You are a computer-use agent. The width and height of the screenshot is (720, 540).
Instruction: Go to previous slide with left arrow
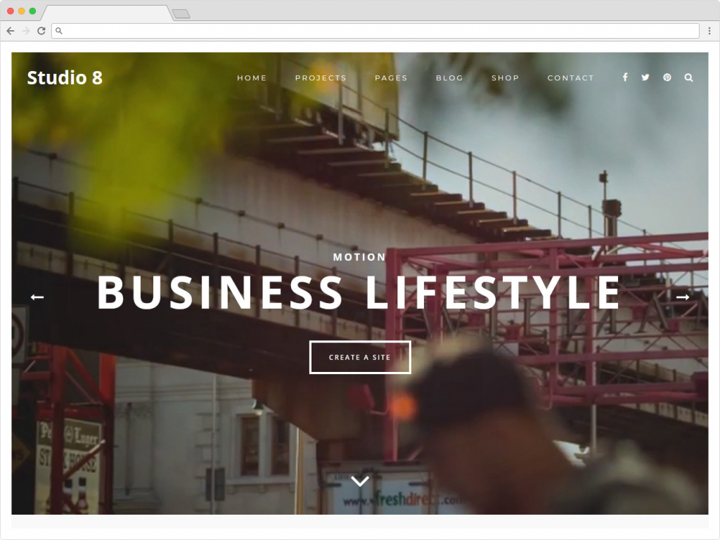coord(37,297)
